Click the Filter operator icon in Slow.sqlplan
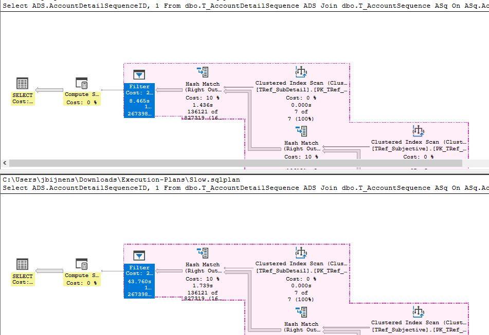This screenshot has width=489, height=335. 139,255
